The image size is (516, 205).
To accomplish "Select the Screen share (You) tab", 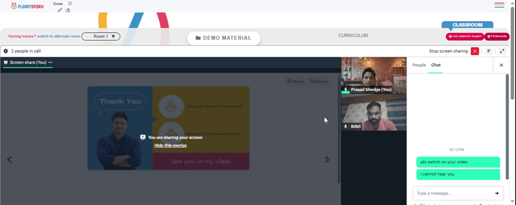I will coord(28,62).
